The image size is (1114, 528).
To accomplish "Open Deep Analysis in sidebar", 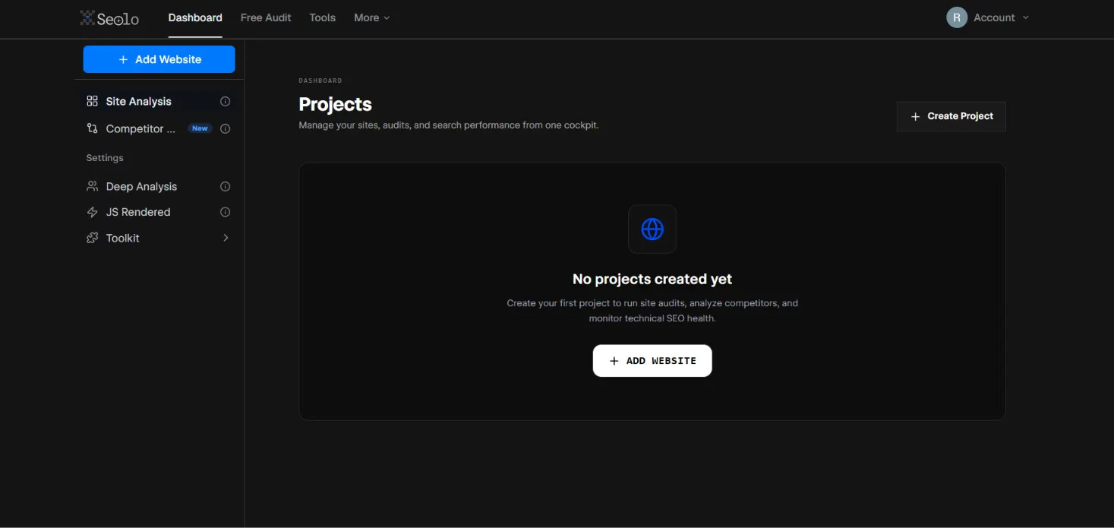I will tap(159, 186).
